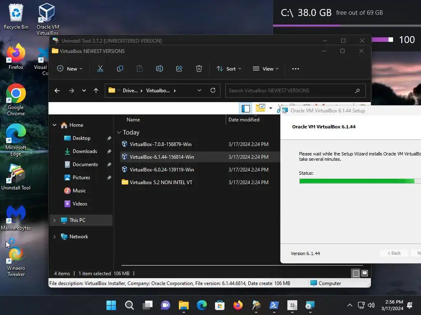This screenshot has width=421, height=315.
Task: Click the Rename icon in Explorer toolbar
Action: (160, 69)
